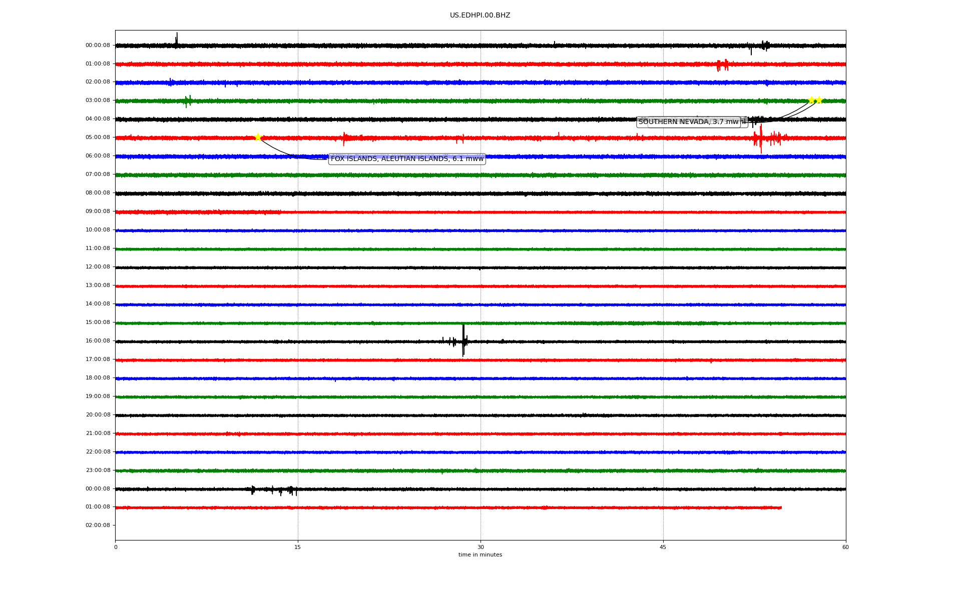961x600 pixels.
Task: Select the Fox Islands, Aleutian Islands 6.1 label
Action: 407,159
